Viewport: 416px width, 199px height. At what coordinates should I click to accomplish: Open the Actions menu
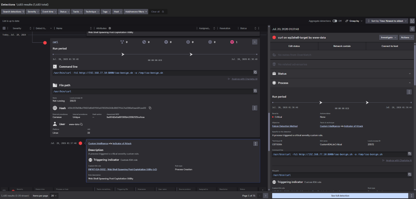tap(406, 37)
